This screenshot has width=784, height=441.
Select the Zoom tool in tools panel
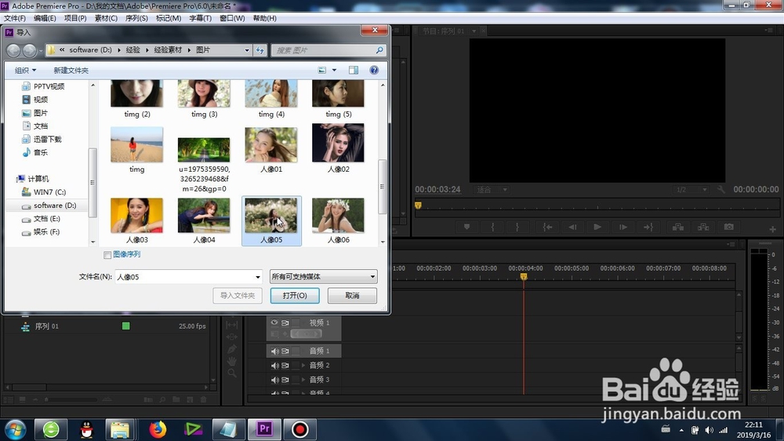232,374
